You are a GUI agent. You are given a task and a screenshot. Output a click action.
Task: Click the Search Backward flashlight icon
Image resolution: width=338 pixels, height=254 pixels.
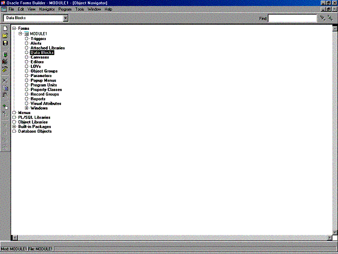click(x=330, y=18)
